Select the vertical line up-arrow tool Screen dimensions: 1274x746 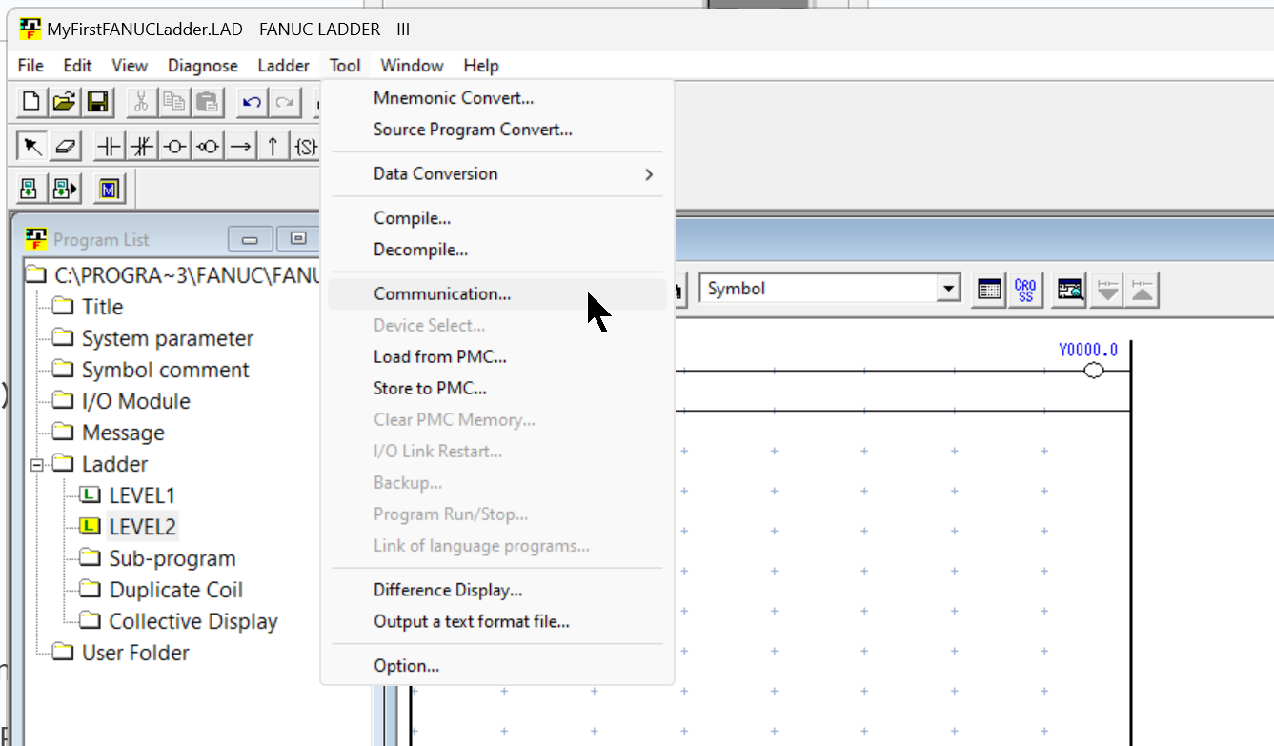(x=273, y=146)
